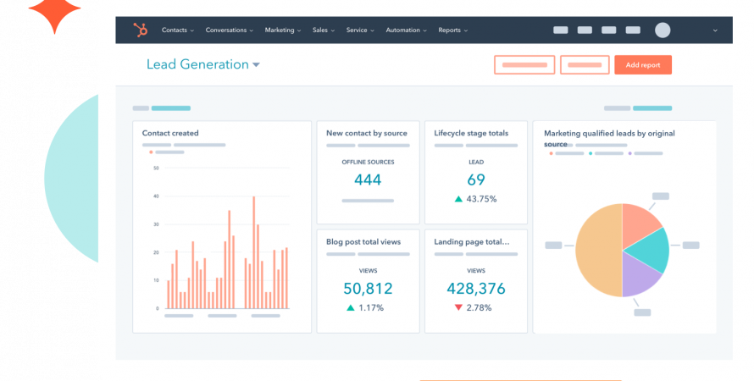Expand the account chevron at far right
This screenshot has height=381, width=754.
[x=715, y=30]
